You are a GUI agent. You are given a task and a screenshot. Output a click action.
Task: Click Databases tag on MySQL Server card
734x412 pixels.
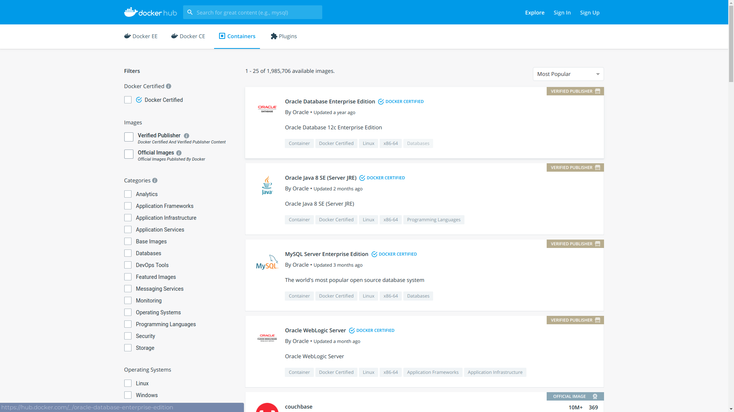point(418,296)
